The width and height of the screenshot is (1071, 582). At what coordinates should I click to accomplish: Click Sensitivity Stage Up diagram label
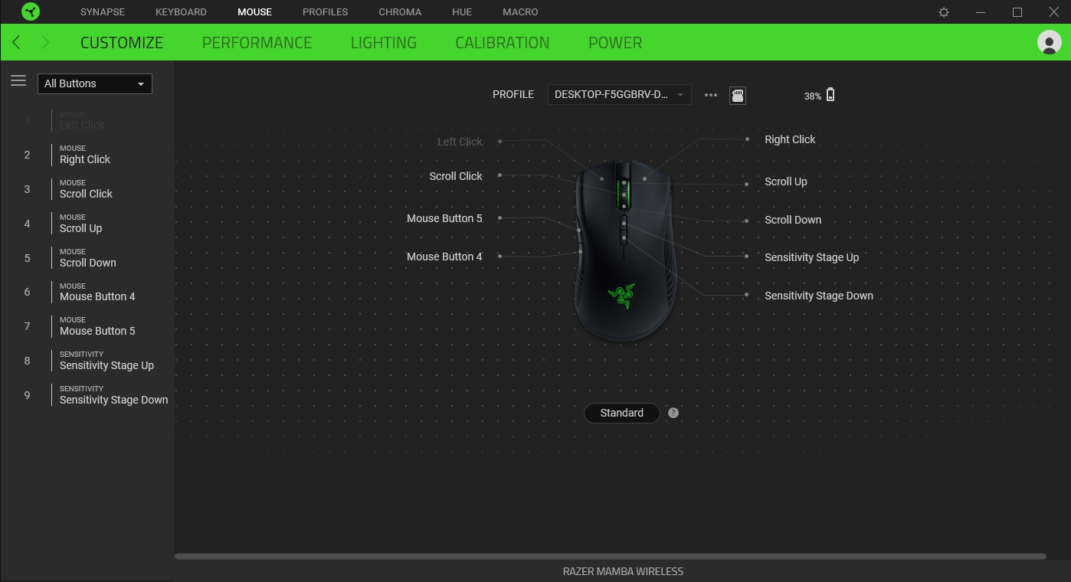(811, 257)
